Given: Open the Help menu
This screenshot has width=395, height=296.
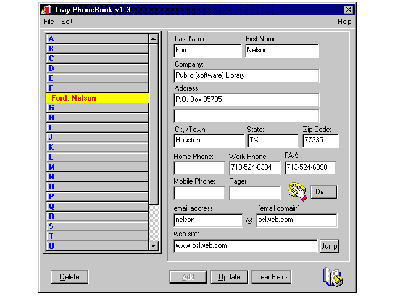Looking at the screenshot, I should 344,22.
